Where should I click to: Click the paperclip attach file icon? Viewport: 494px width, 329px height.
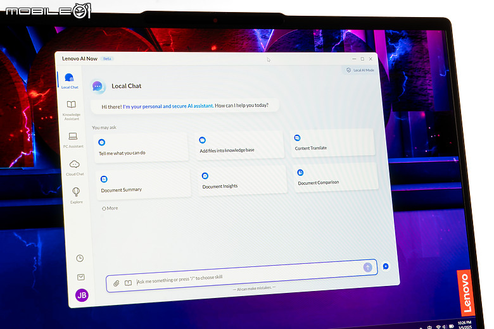point(117,283)
